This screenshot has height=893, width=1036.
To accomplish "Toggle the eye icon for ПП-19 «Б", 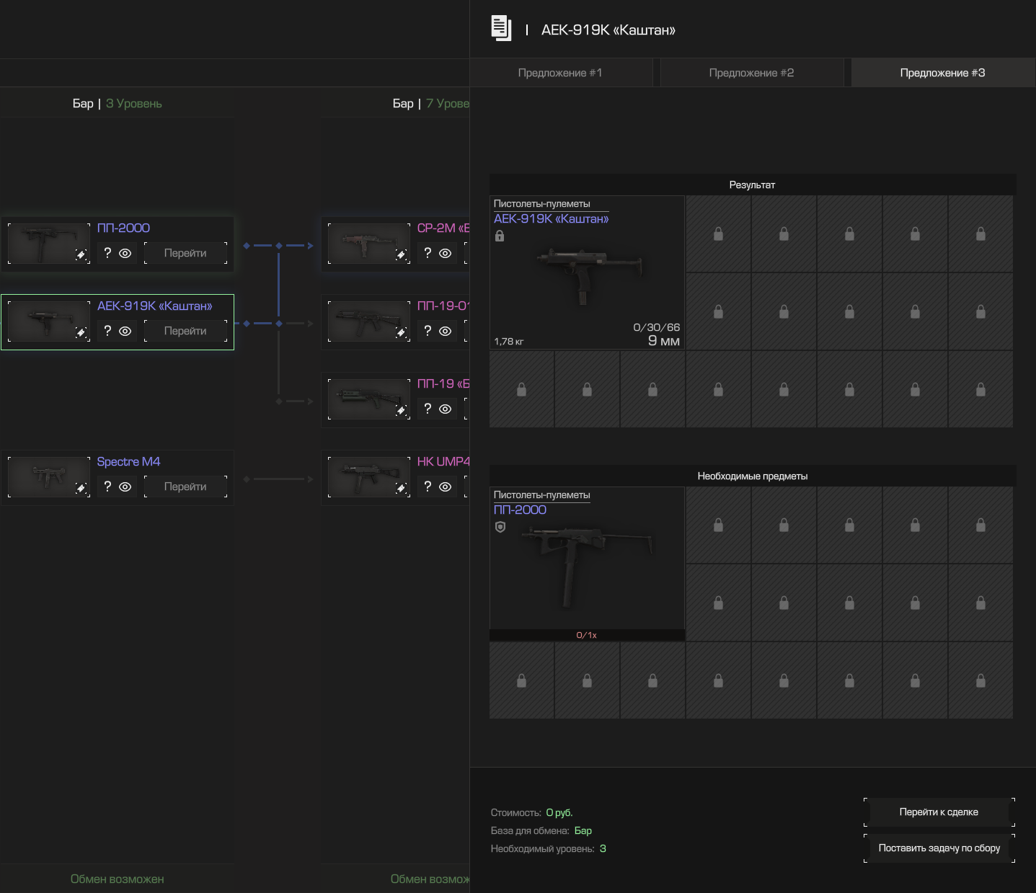I will point(445,409).
